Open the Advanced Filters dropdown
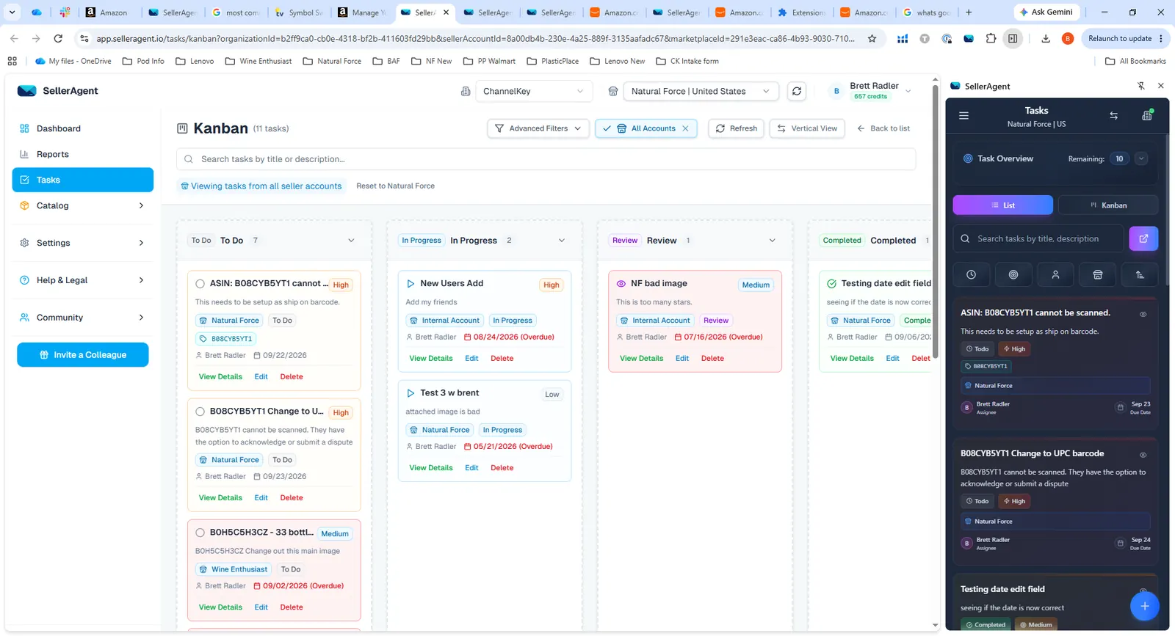The height and width of the screenshot is (636, 1175). click(538, 128)
